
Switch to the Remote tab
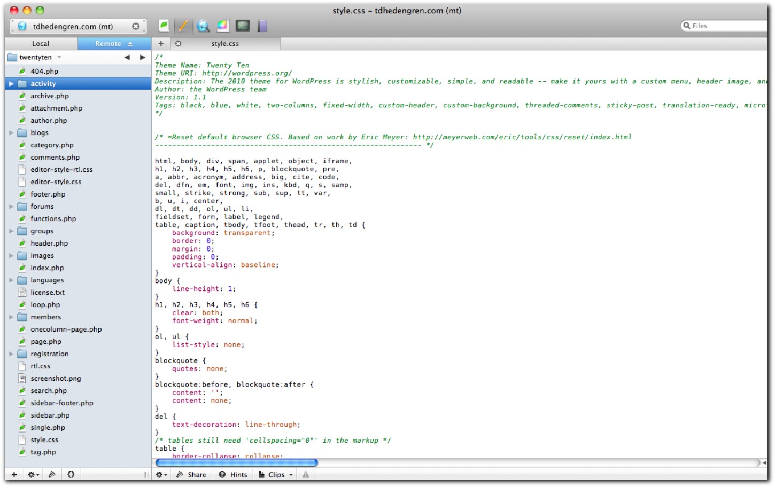[114, 44]
